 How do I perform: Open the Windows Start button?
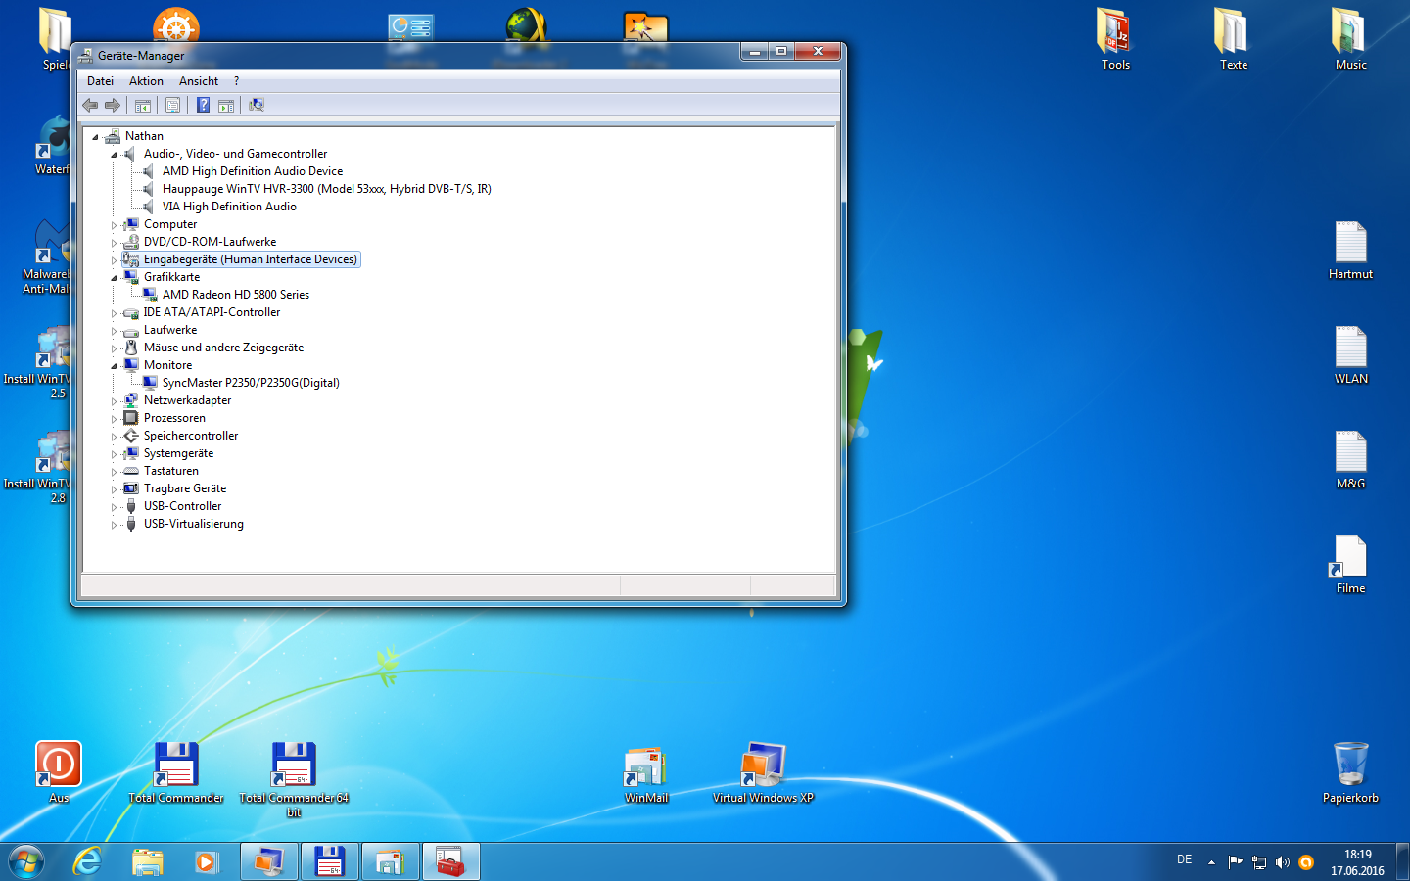tap(26, 861)
